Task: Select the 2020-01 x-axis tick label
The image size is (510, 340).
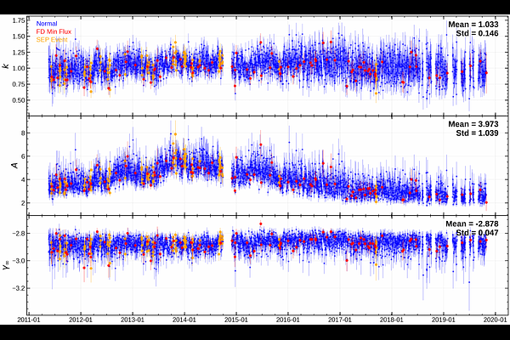Action: [x=496, y=320]
